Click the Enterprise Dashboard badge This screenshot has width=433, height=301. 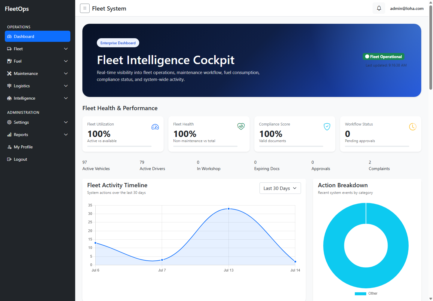tap(118, 43)
